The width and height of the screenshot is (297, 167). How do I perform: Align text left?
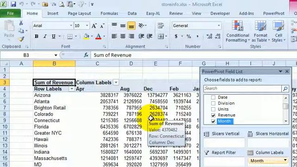pyautogui.click(x=114, y=36)
